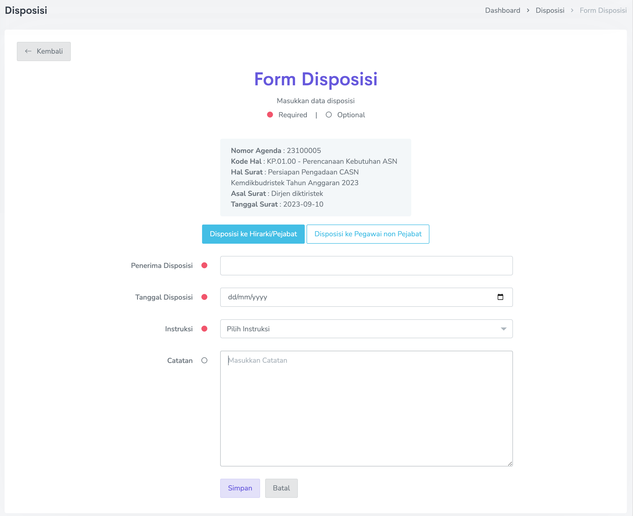Click the optional circle beside Catatan
633x516 pixels.
[x=204, y=360]
